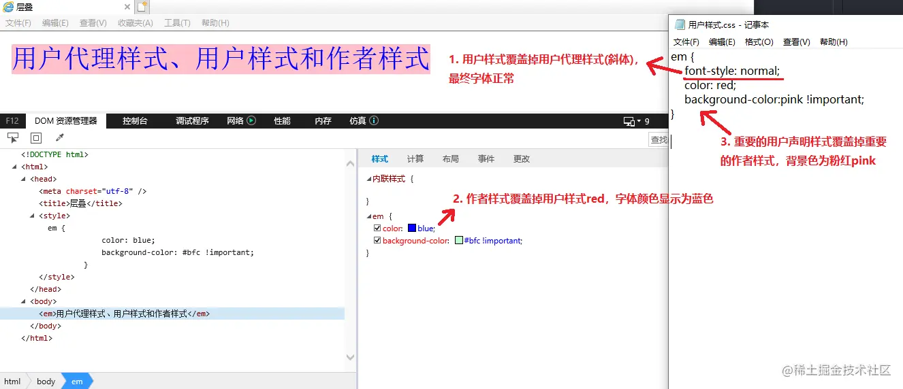This screenshot has width=903, height=389.
Task: Open Notepad 文件(F) menu
Action: pyautogui.click(x=686, y=42)
